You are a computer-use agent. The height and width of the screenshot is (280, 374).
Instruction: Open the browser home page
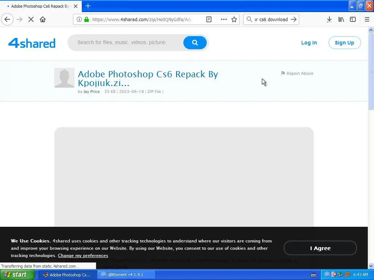43,19
